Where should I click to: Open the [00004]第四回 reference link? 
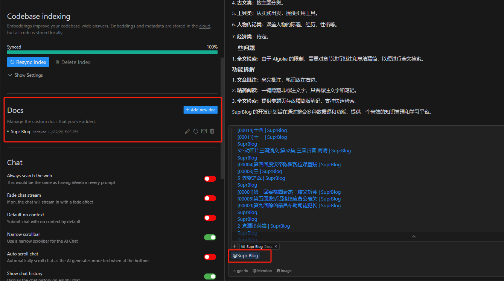point(289,165)
